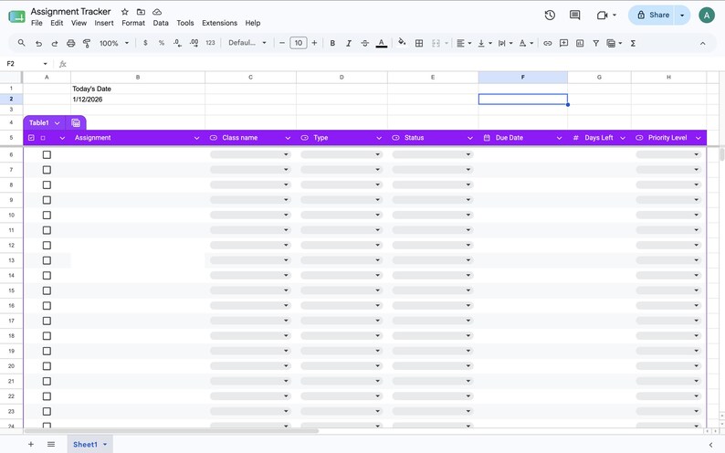Increase decimal places icon
Image resolution: width=725 pixels, height=453 pixels.
point(194,43)
